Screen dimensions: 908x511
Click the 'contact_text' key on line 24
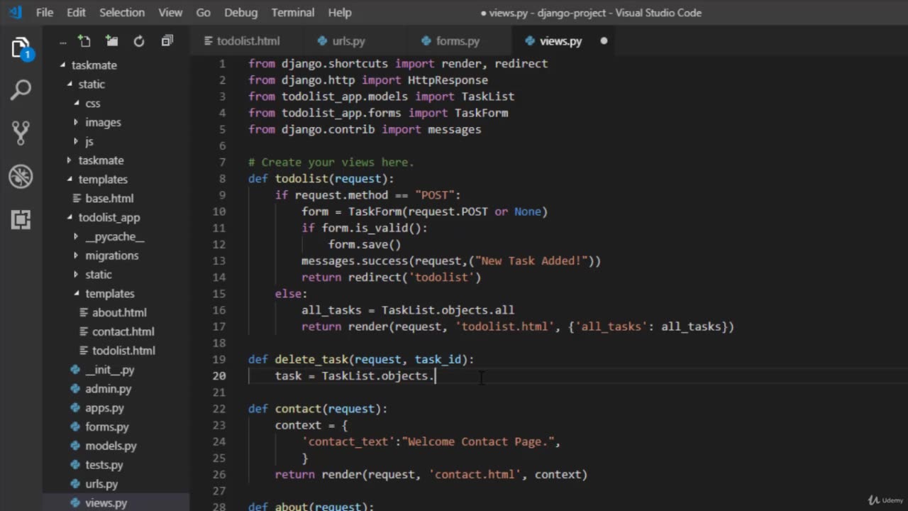[348, 442]
